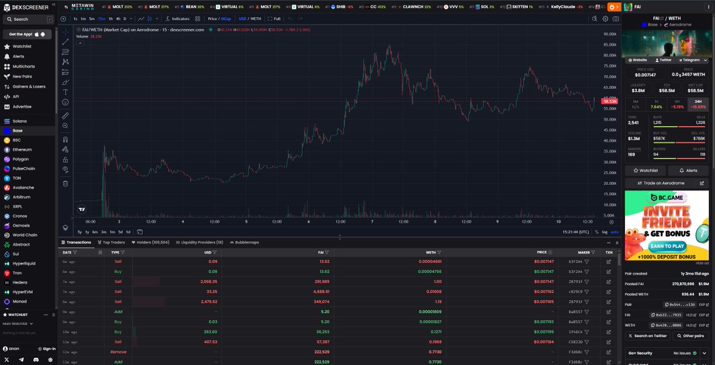The image size is (715, 365).
Task: Select the 4h timeframe
Action: [117, 18]
